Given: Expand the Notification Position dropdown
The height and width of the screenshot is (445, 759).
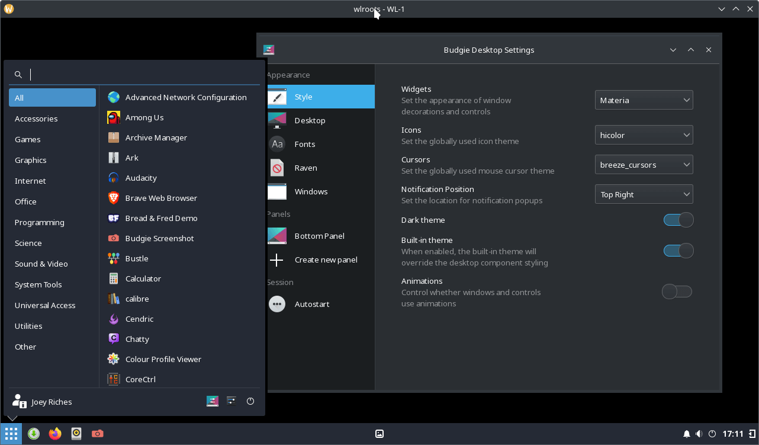Looking at the screenshot, I should click(644, 194).
